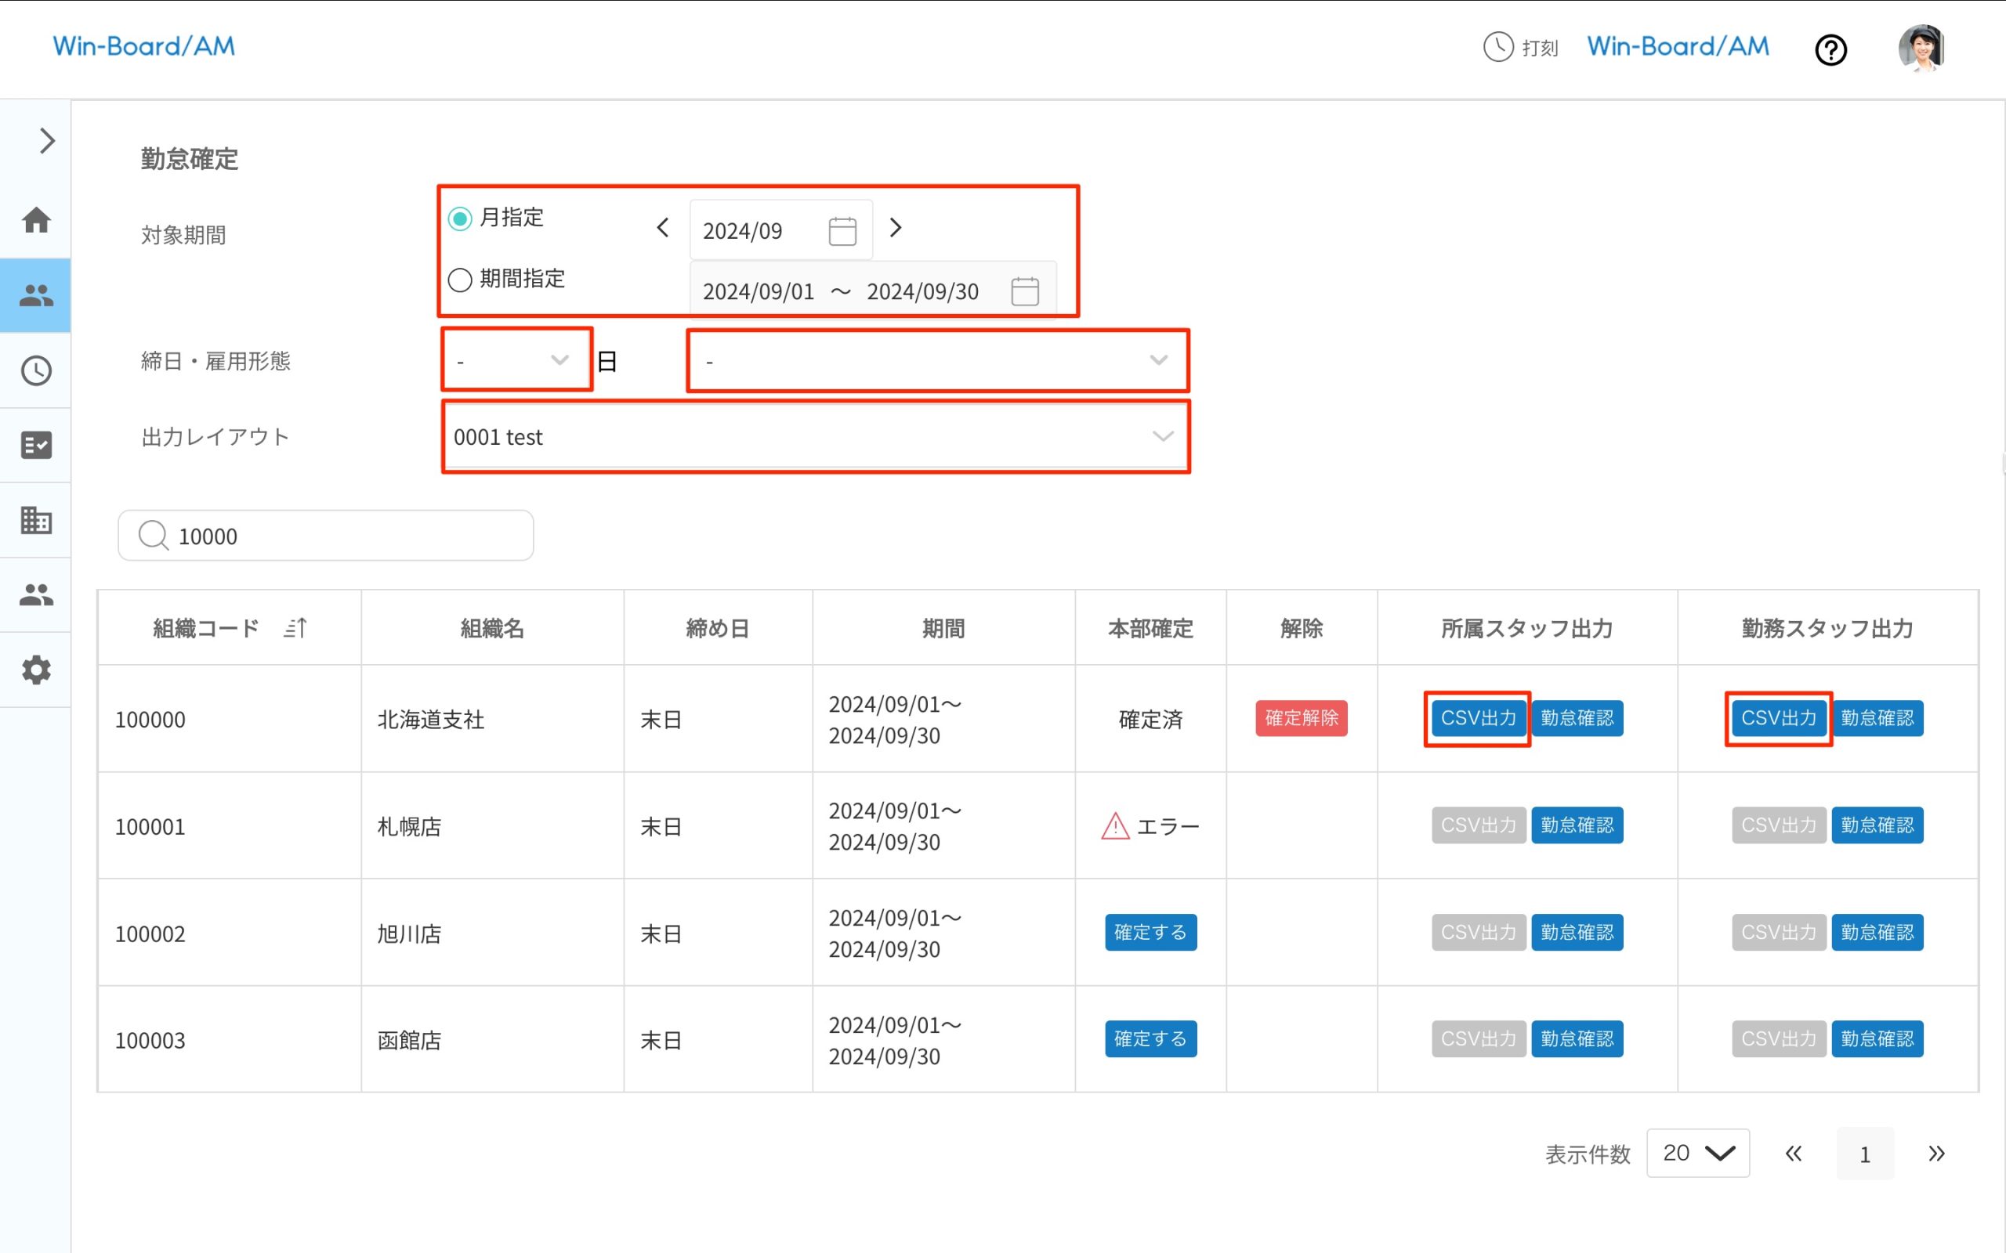
Task: Click the 打刻 clock icon
Action: pos(1498,47)
